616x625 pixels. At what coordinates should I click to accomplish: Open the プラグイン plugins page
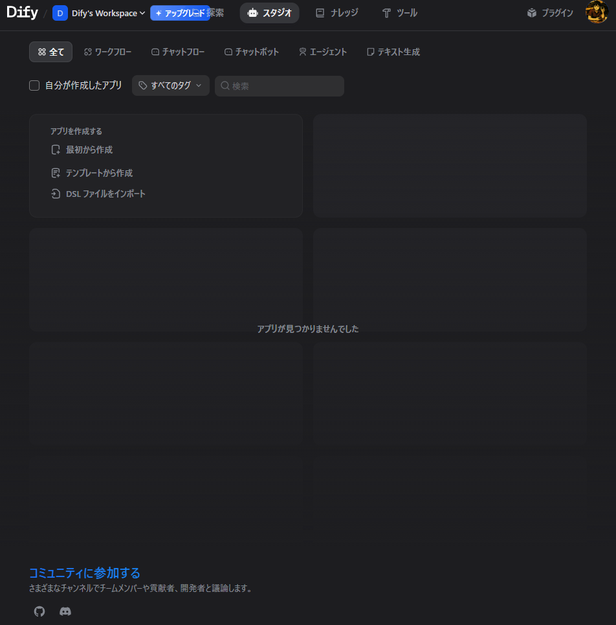pos(550,13)
